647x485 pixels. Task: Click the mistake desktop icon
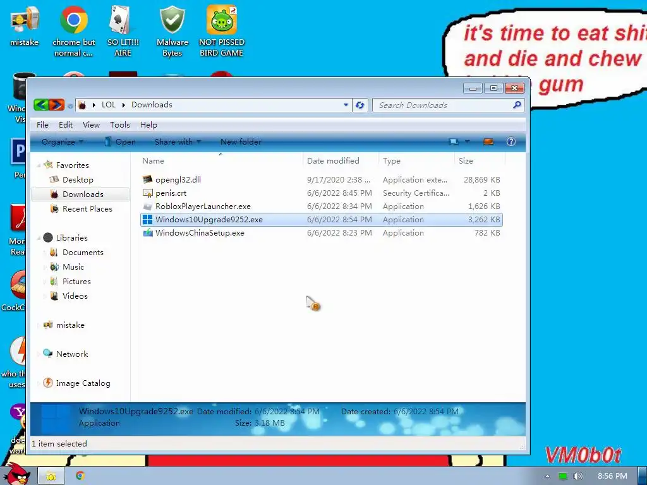coord(25,27)
